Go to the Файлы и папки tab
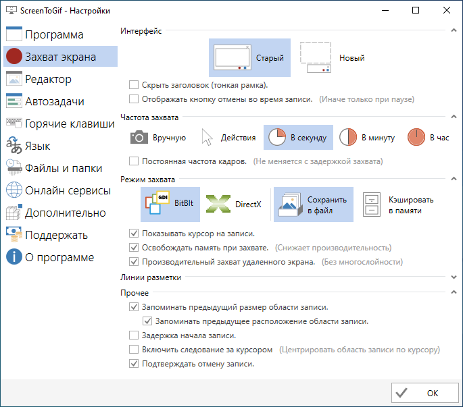The image size is (463, 407). tap(61, 167)
